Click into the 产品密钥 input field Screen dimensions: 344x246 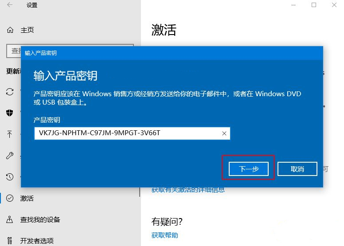pyautogui.click(x=132, y=133)
